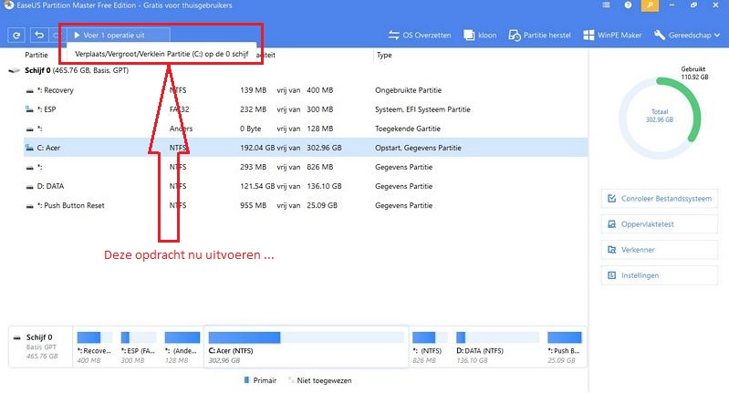
Task: Click the Conroleer Bestandssysteem icon
Action: pos(612,199)
